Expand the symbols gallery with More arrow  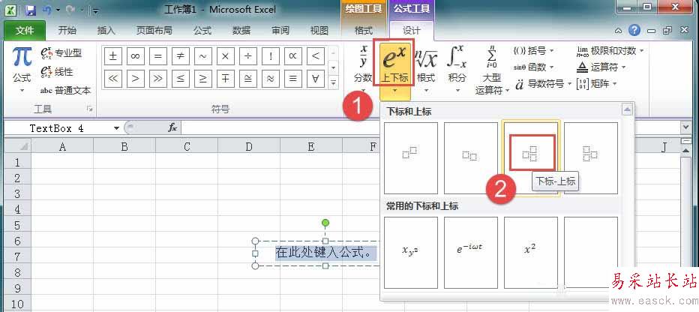pyautogui.click(x=334, y=82)
